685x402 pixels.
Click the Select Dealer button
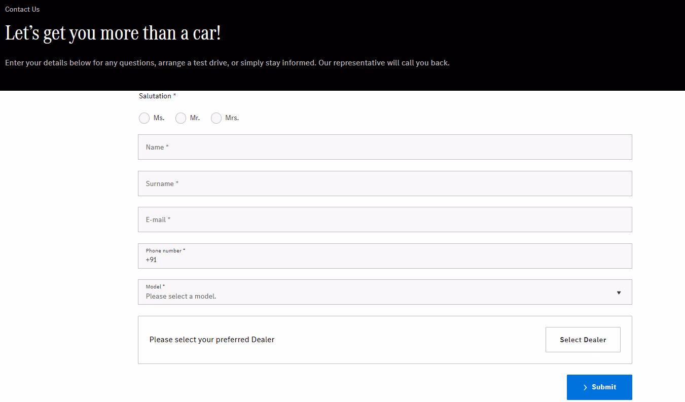(x=583, y=340)
